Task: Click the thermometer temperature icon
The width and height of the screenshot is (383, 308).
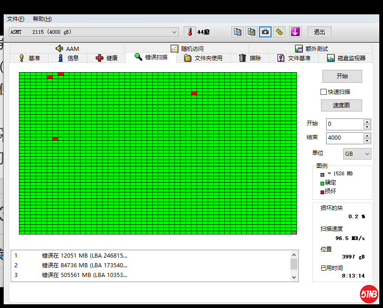Action: (x=190, y=32)
